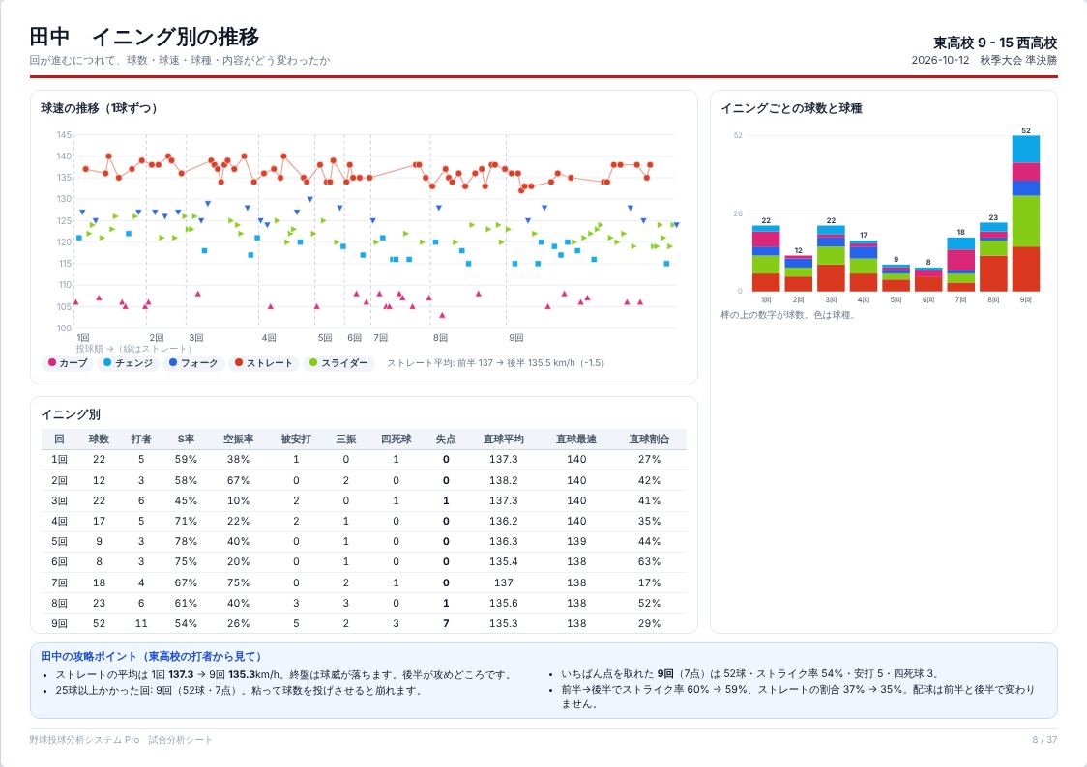Viewport: 1087px width, 767px height.
Task: Click the 2026-10-12 秋季大会 準決勝 line
Action: [x=984, y=60]
